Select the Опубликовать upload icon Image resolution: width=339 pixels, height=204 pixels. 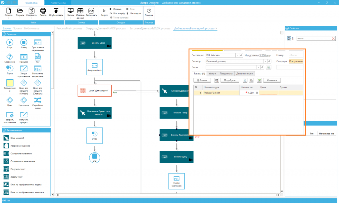tap(56, 11)
